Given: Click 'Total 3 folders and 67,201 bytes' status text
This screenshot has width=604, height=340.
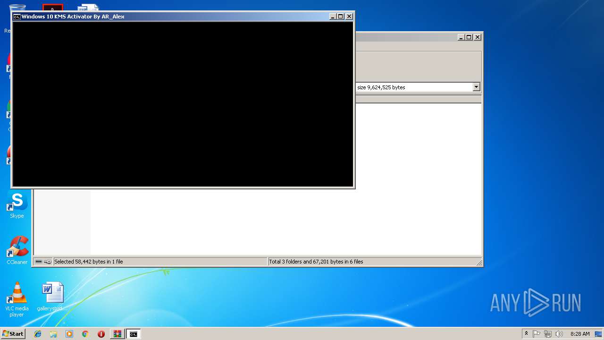Looking at the screenshot, I should tap(316, 262).
